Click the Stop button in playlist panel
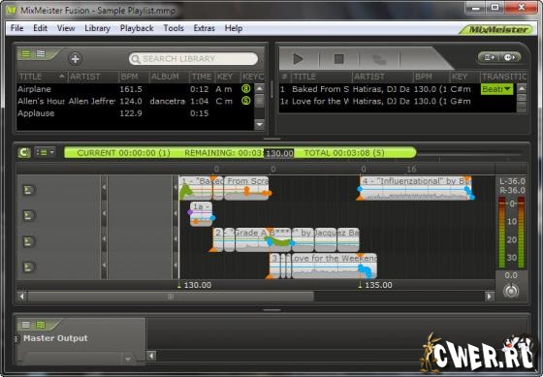543x377 pixels. (338, 59)
